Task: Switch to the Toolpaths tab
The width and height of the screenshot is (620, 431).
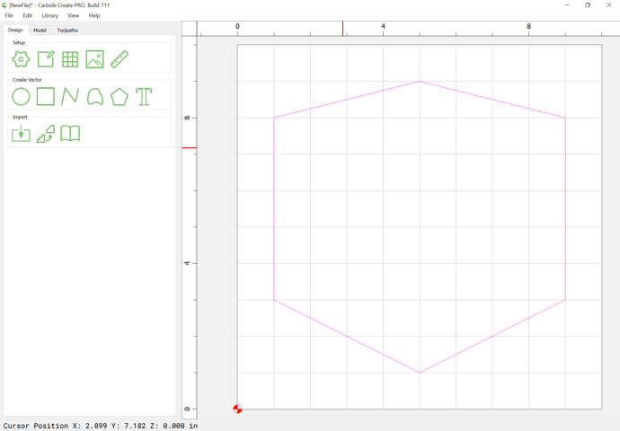Action: tap(67, 30)
